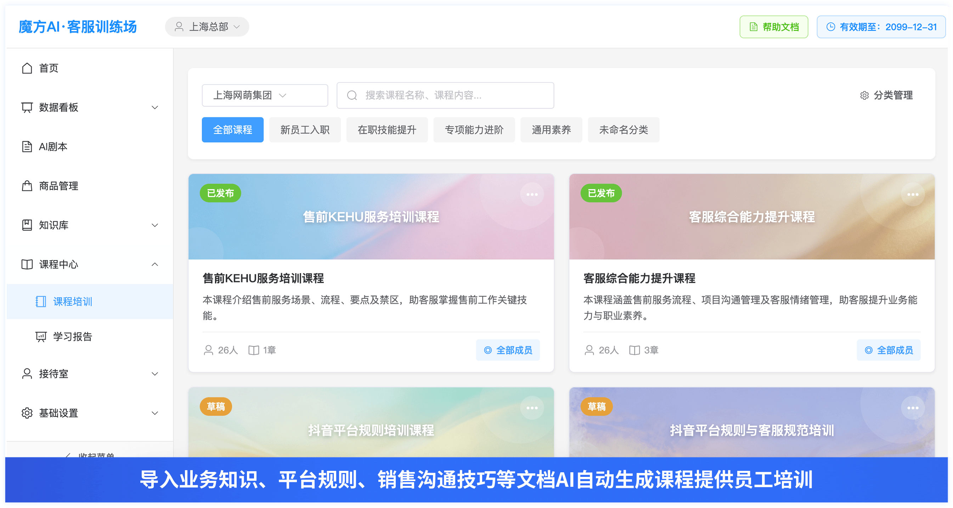Click 全部成员 on 售前KEHU服务培训课程 card
Viewport: 953px width, 508px height.
click(x=508, y=350)
